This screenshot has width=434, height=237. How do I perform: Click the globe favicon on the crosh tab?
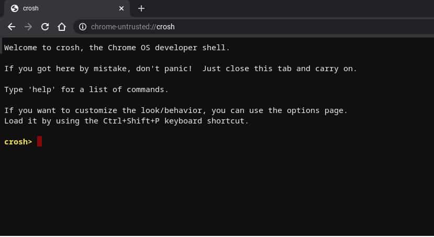click(14, 8)
